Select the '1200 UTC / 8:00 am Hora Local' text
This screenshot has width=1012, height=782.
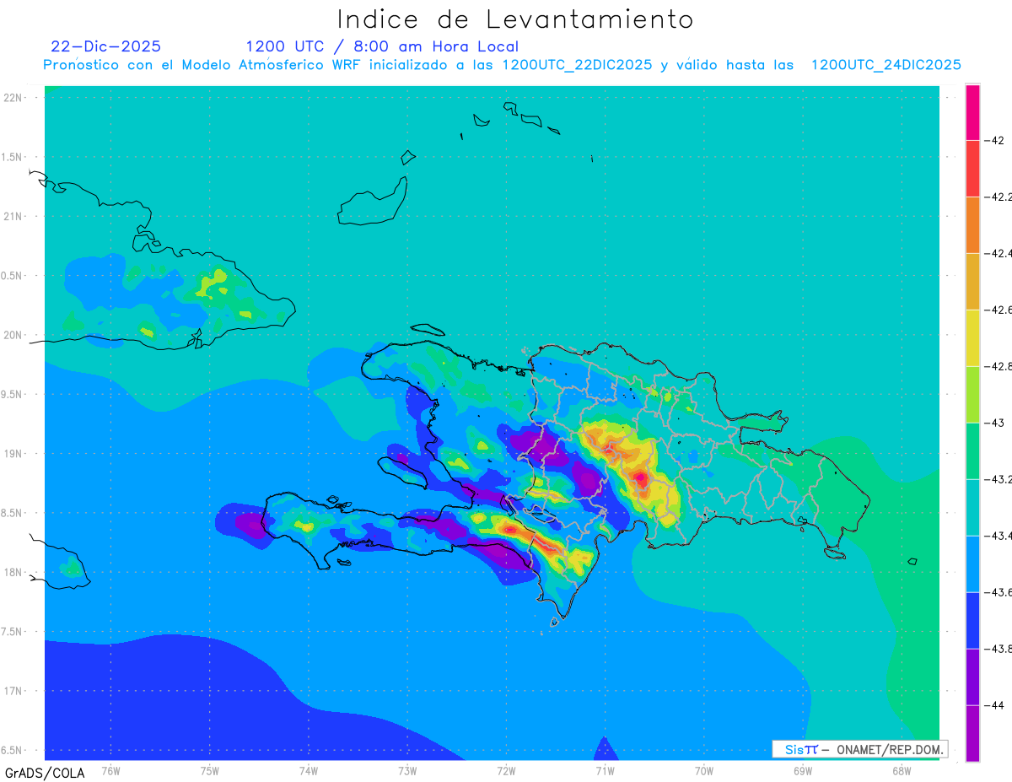click(382, 46)
